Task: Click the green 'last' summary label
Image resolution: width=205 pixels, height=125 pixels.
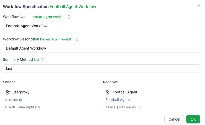Action: (37, 60)
